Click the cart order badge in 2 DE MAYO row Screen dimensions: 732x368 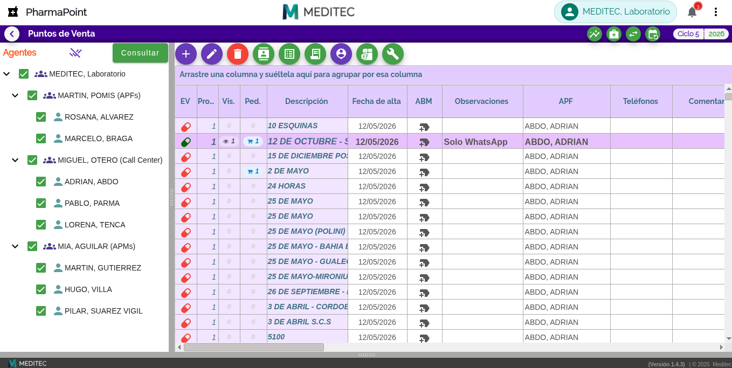tap(253, 171)
